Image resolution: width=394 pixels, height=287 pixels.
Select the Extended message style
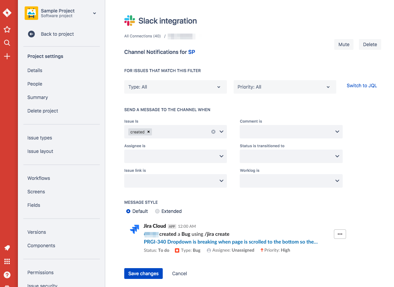[157, 211]
